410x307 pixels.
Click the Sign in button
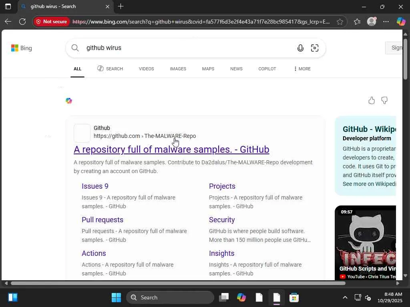[x=394, y=48]
